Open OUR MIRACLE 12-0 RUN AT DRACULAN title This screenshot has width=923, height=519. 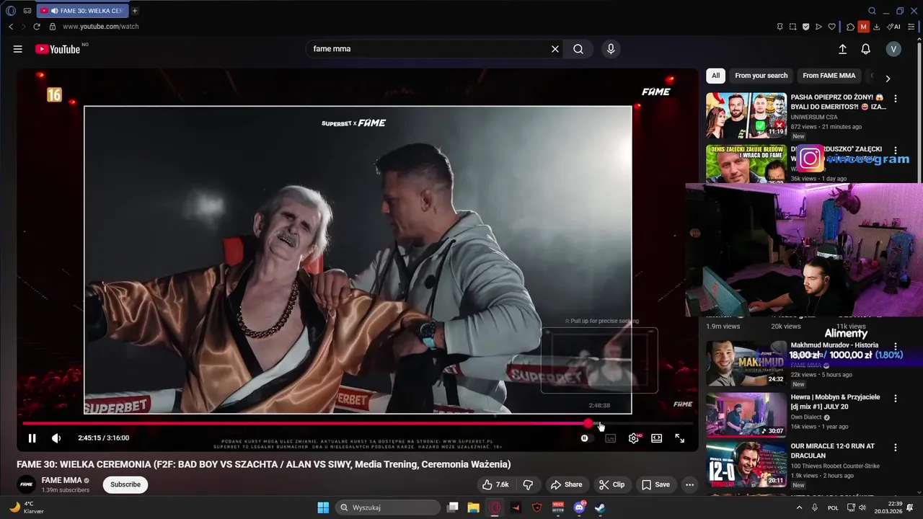(832, 451)
